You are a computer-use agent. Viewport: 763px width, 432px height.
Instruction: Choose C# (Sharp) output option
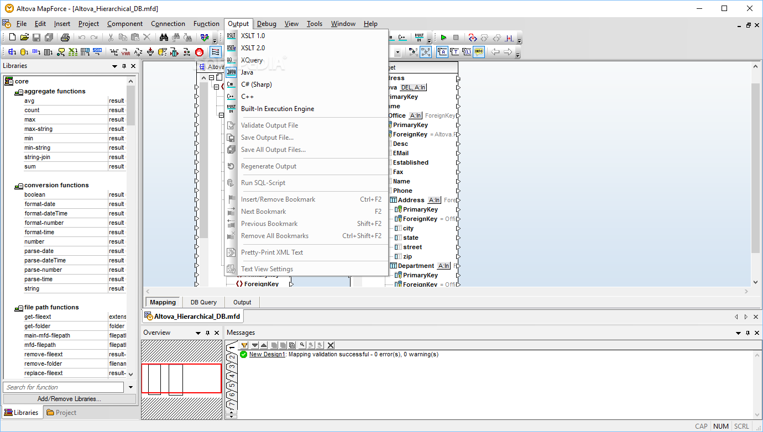coord(257,85)
